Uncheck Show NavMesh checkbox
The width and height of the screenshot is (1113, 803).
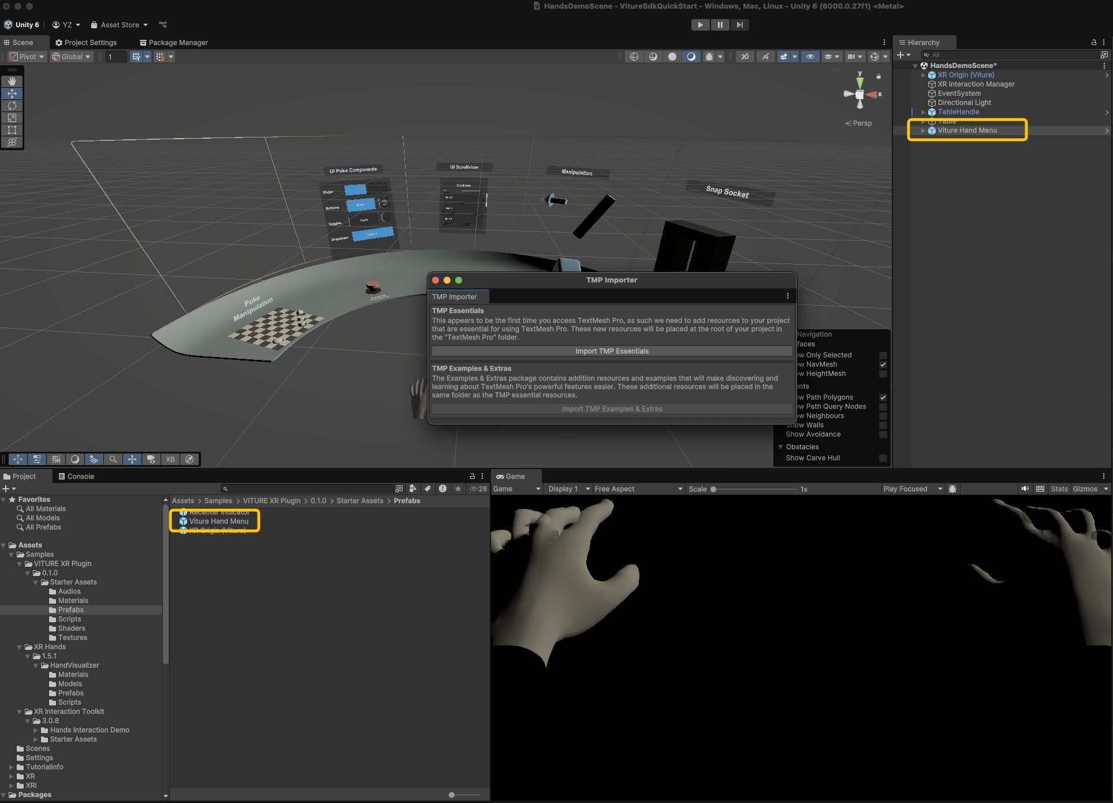tap(883, 365)
